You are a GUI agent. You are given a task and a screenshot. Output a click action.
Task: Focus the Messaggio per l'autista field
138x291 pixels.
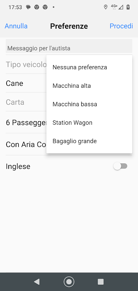(69, 46)
